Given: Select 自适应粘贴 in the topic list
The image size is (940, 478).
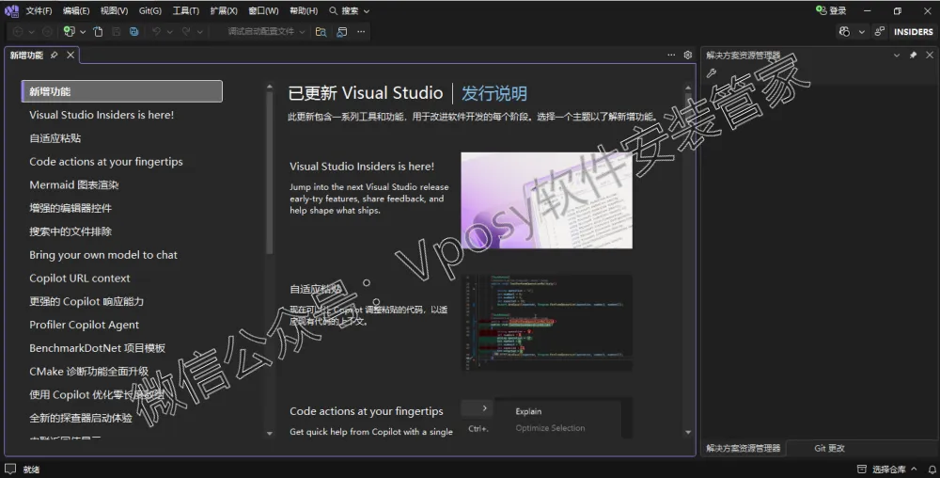Looking at the screenshot, I should pos(55,138).
